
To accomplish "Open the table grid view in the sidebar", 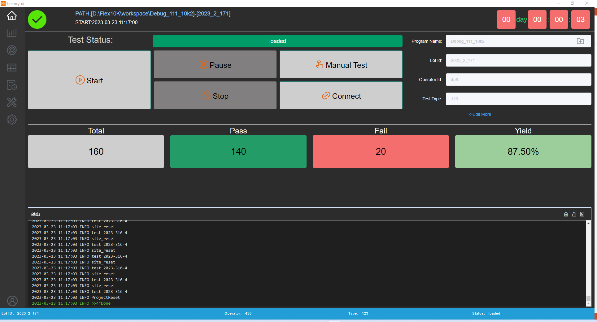I will pyautogui.click(x=12, y=67).
